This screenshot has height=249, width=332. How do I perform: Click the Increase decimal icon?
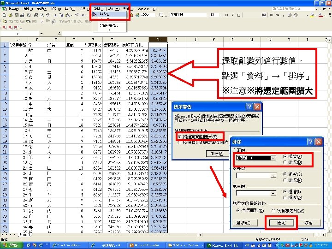pyautogui.click(x=290, y=15)
